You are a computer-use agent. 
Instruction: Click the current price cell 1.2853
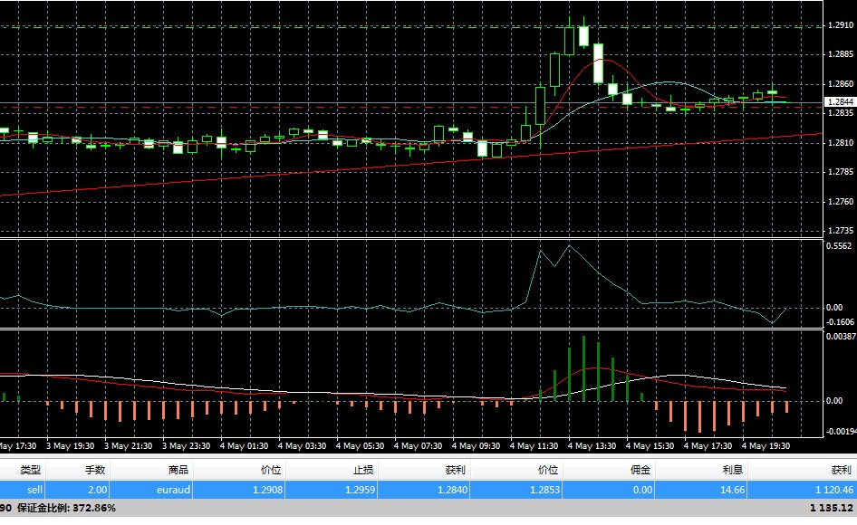(545, 490)
